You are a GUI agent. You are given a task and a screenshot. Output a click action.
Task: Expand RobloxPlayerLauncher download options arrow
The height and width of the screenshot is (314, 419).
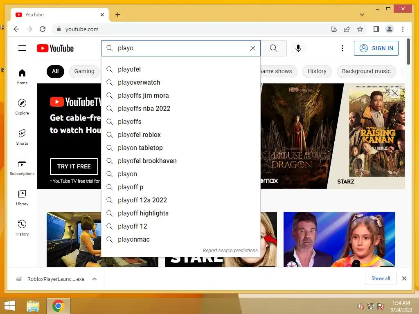click(95, 279)
